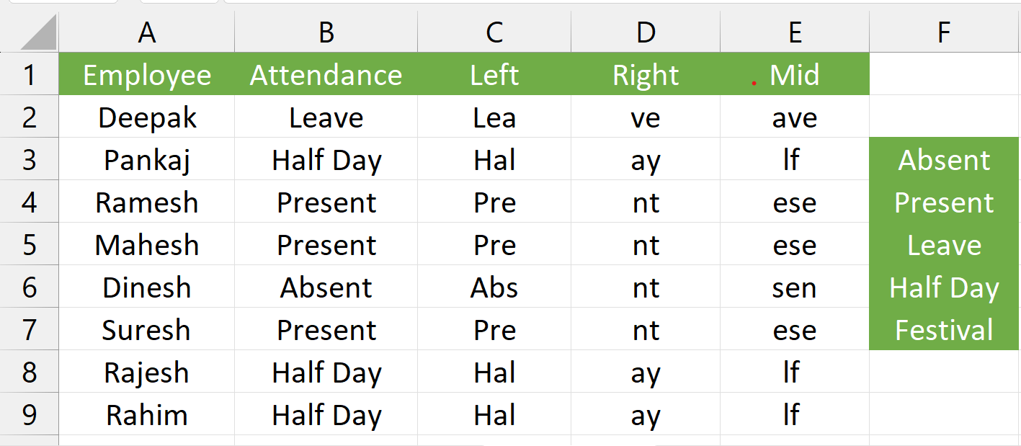Image resolution: width=1021 pixels, height=446 pixels.
Task: Click the green "Festival" cell
Action: [x=944, y=330]
